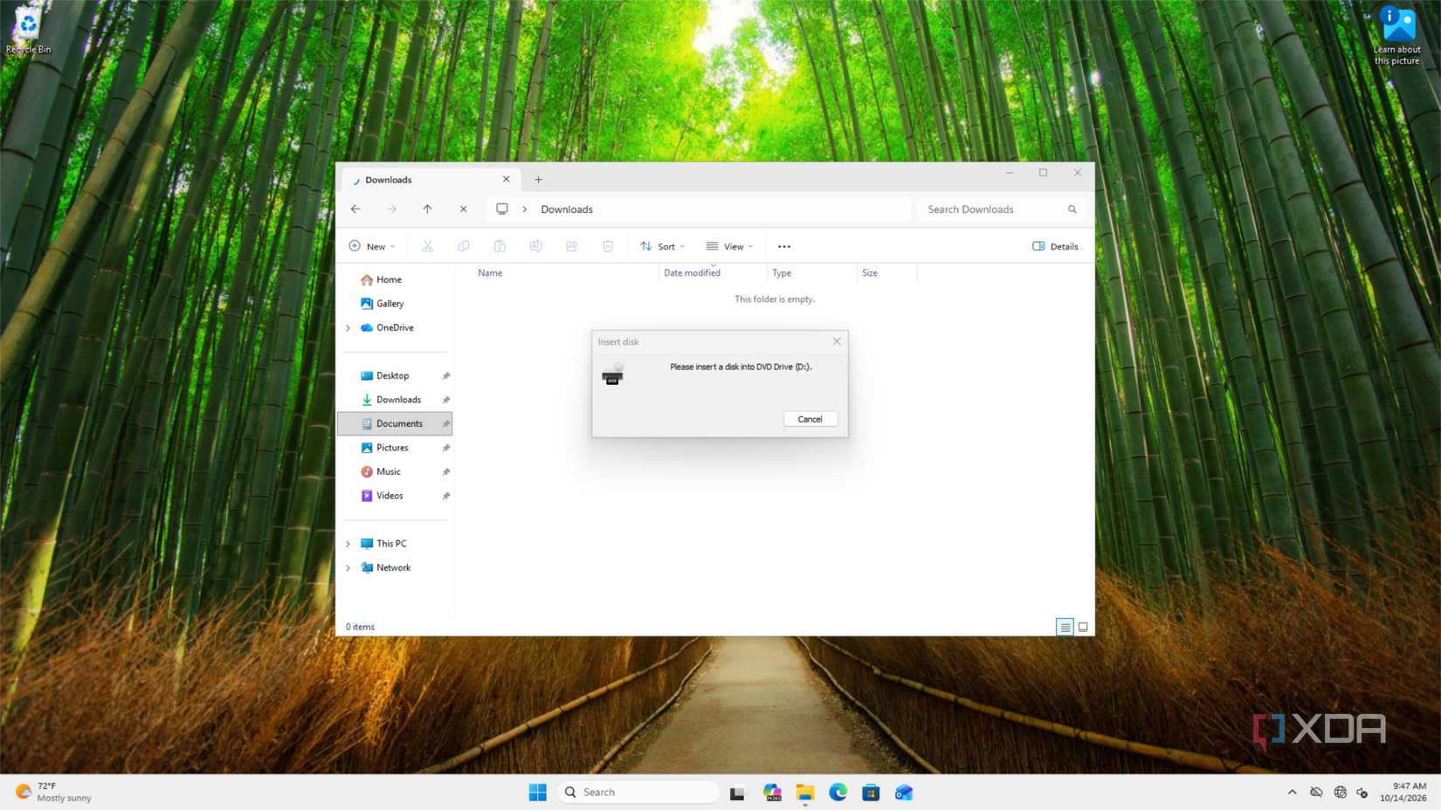Open the Recycle Bin desktop icon
Image resolution: width=1441 pixels, height=810 pixels.
(x=28, y=31)
